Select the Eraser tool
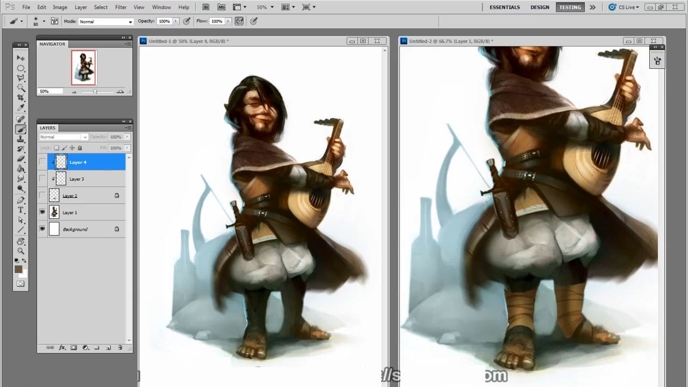The width and height of the screenshot is (688, 387). tap(21, 159)
